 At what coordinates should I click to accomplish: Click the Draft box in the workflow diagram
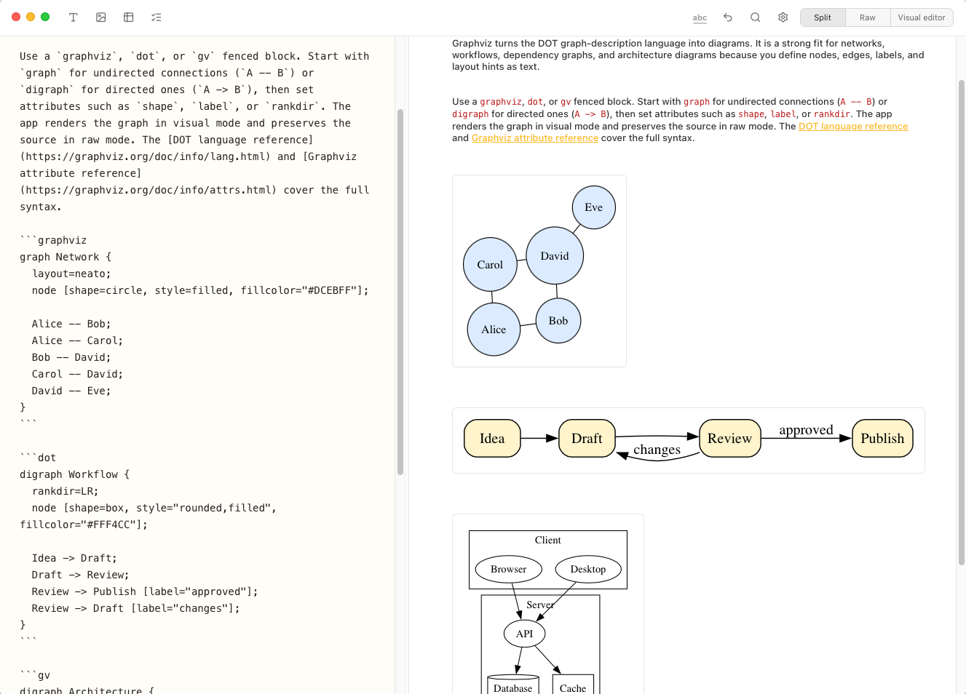point(587,439)
